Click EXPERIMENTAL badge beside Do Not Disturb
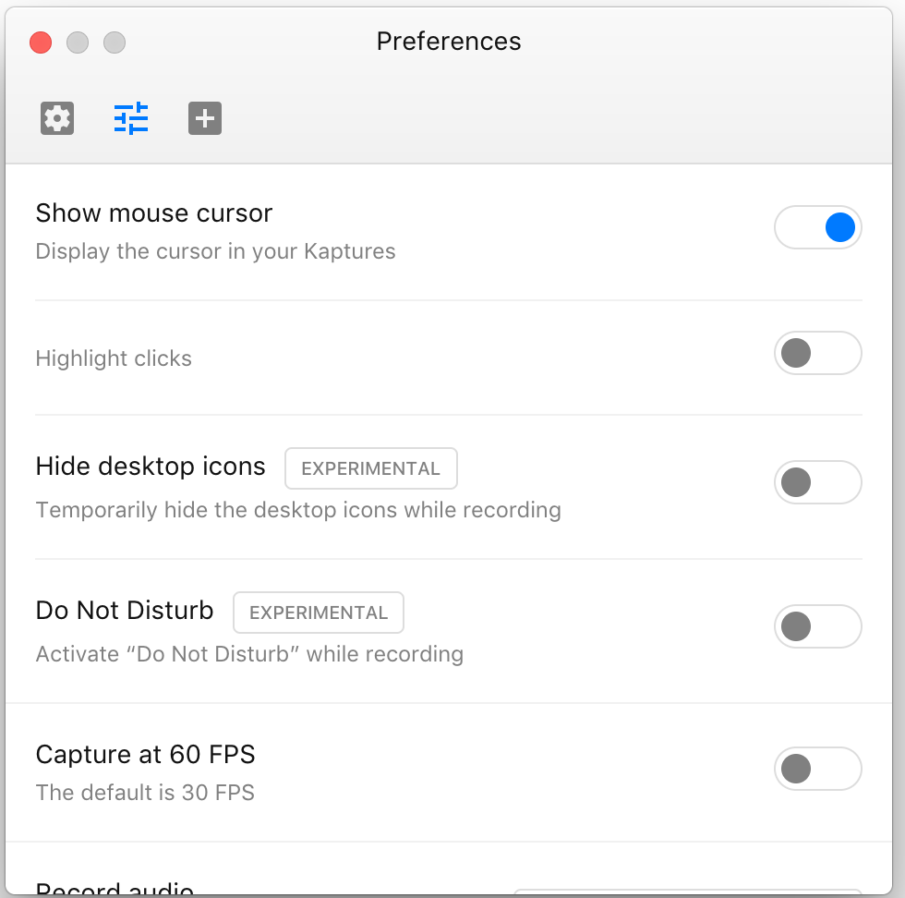The width and height of the screenshot is (905, 898). click(x=319, y=613)
